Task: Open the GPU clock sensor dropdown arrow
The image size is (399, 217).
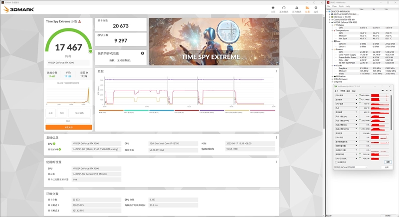Action: click(357, 95)
